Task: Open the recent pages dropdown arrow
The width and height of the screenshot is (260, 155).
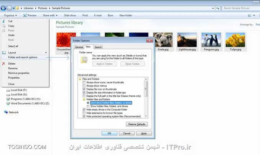Action: (x=13, y=8)
